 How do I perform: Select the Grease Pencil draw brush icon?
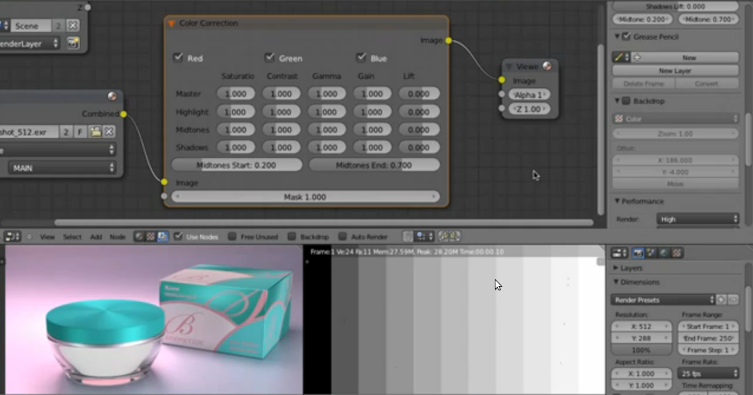pyautogui.click(x=619, y=57)
